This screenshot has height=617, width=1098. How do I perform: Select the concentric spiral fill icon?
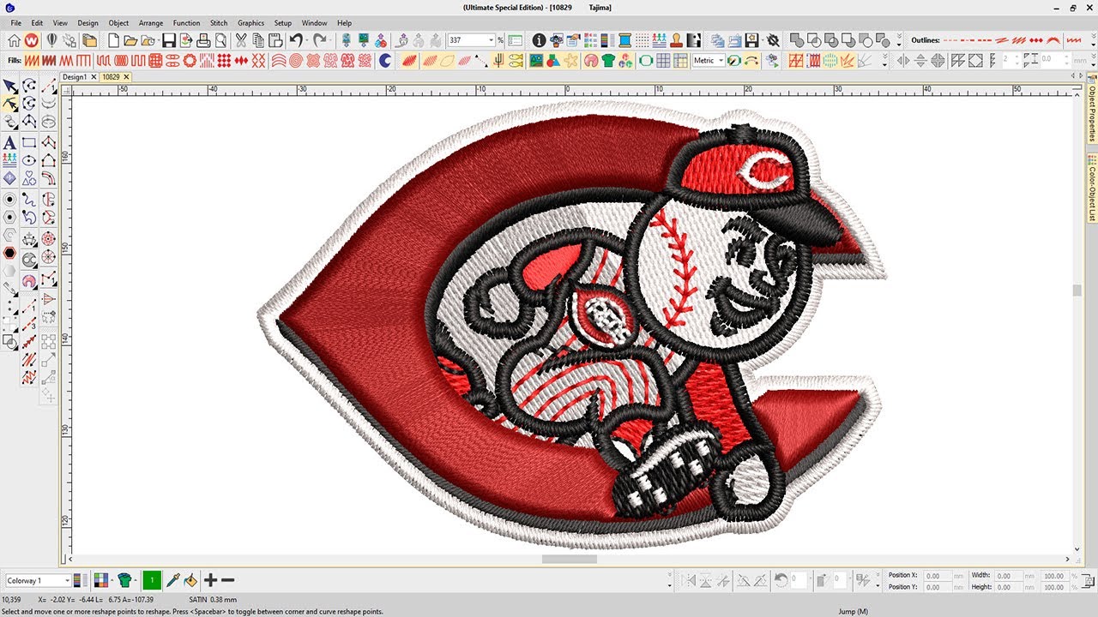(296, 61)
